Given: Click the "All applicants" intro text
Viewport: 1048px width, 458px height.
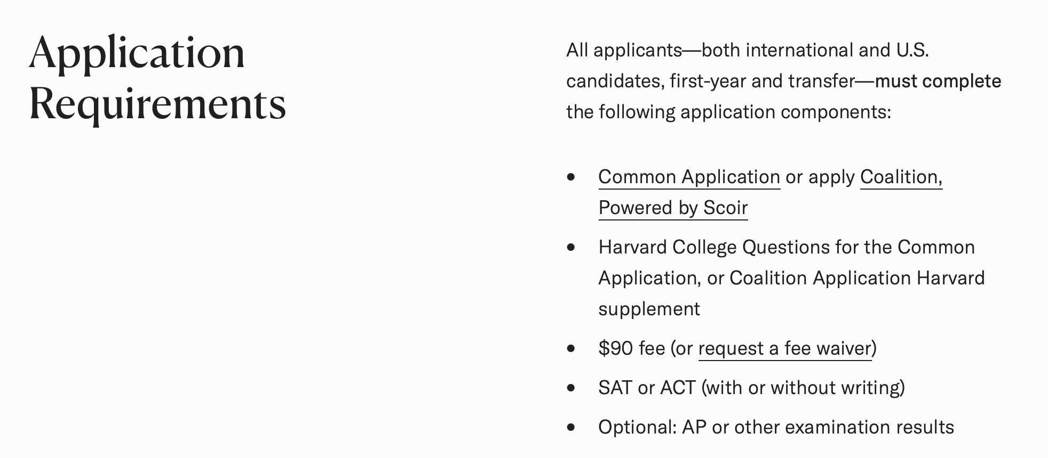Looking at the screenshot, I should 624,50.
